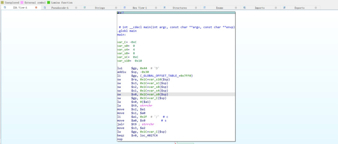Click the highlighted 'sw $s0' instruction line
338x144 pixels.
(x=176, y=94)
